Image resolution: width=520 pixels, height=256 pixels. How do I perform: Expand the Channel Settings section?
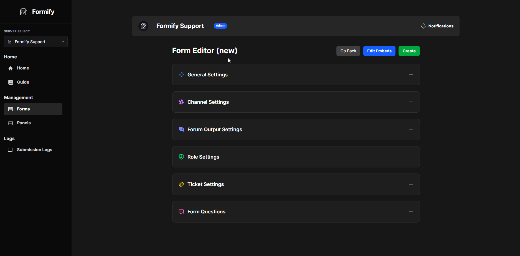point(411,102)
